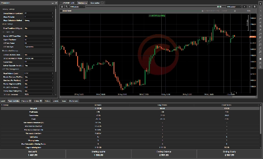
Task: Click the Fixed Volume (Lots) field
Action: tap(39, 74)
